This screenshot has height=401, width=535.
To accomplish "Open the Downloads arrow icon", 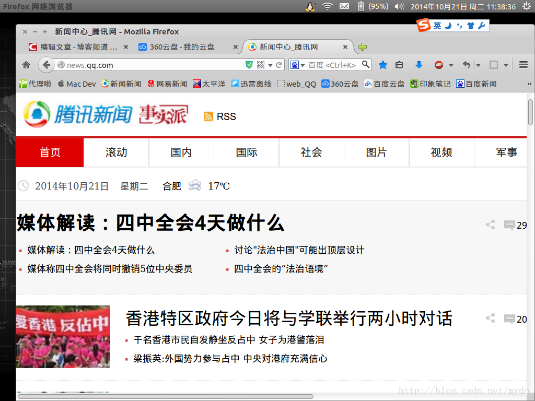I will (418, 65).
